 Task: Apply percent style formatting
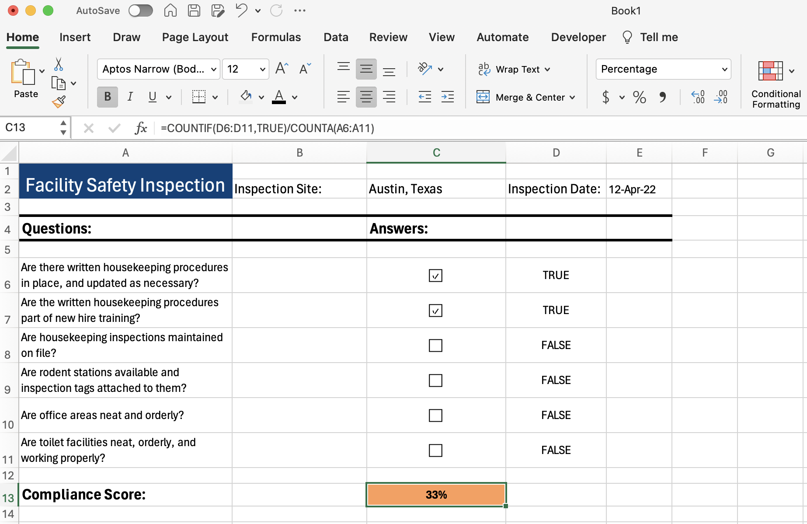click(x=640, y=97)
